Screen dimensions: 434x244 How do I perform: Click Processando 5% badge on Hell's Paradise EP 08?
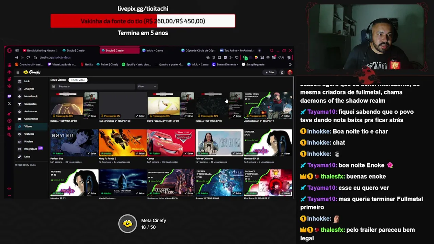[x=111, y=116]
